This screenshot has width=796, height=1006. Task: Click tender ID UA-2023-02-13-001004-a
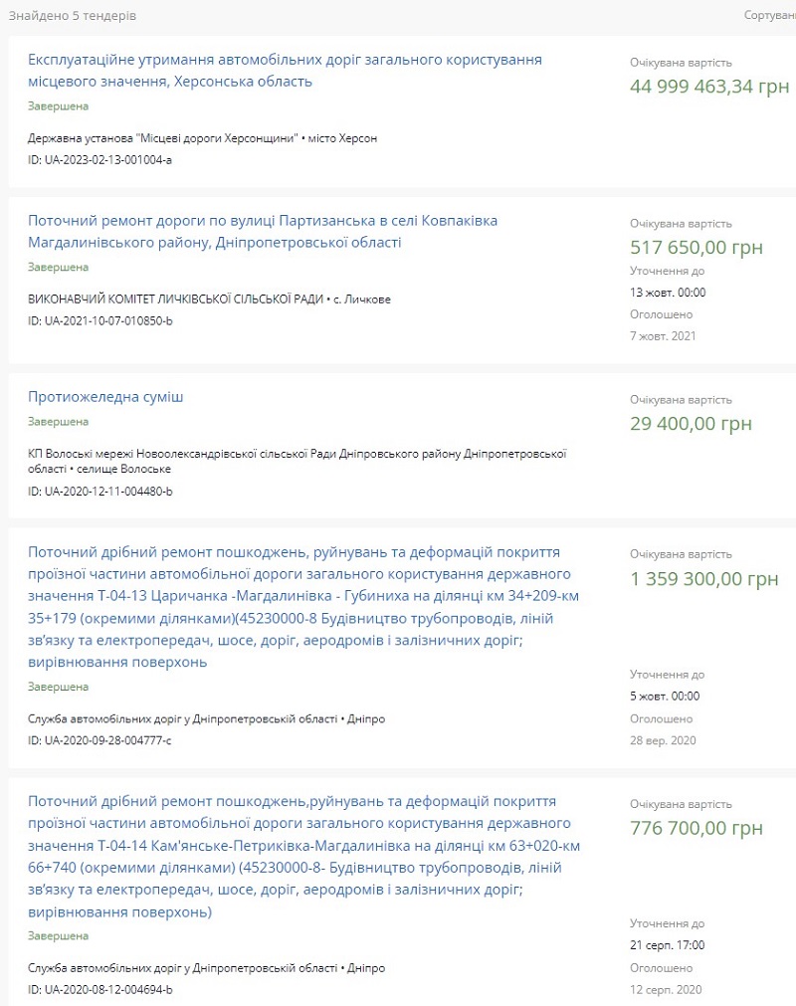pyautogui.click(x=99, y=160)
